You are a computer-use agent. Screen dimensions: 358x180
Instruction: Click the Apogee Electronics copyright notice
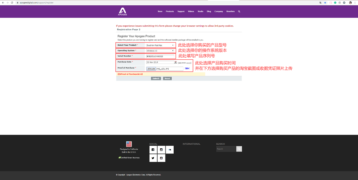tap(138, 175)
